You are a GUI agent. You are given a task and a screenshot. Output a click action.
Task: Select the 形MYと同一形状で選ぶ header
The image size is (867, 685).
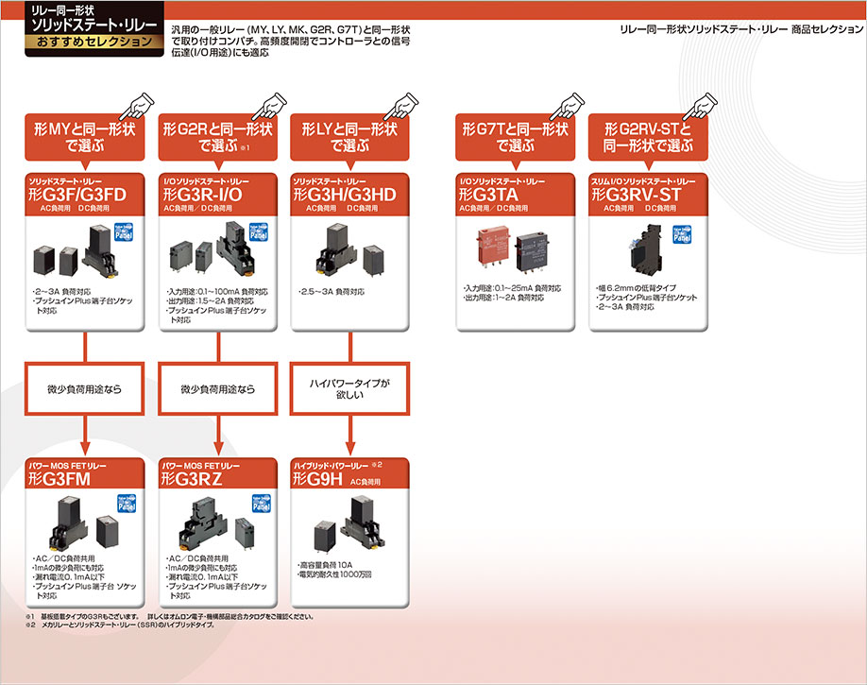click(x=85, y=137)
